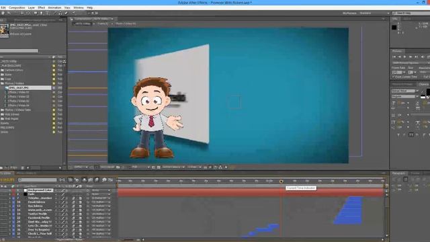
Task: Click the Info panel black color swatch
Action: coord(394,28)
